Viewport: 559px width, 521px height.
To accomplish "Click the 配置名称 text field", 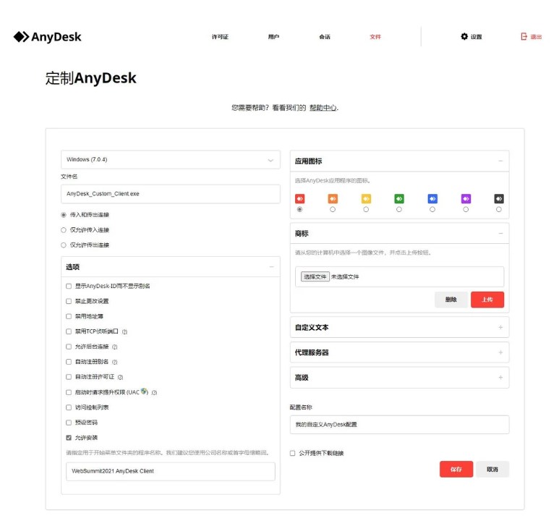I will pos(399,425).
